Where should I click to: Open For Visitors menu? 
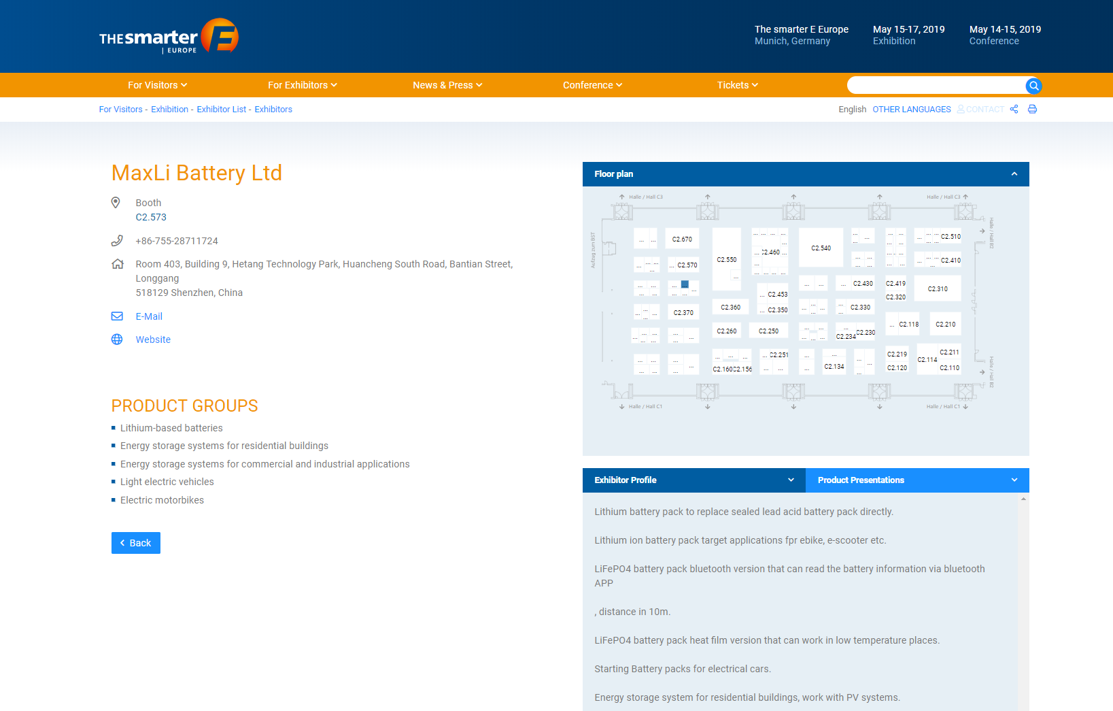pos(157,85)
